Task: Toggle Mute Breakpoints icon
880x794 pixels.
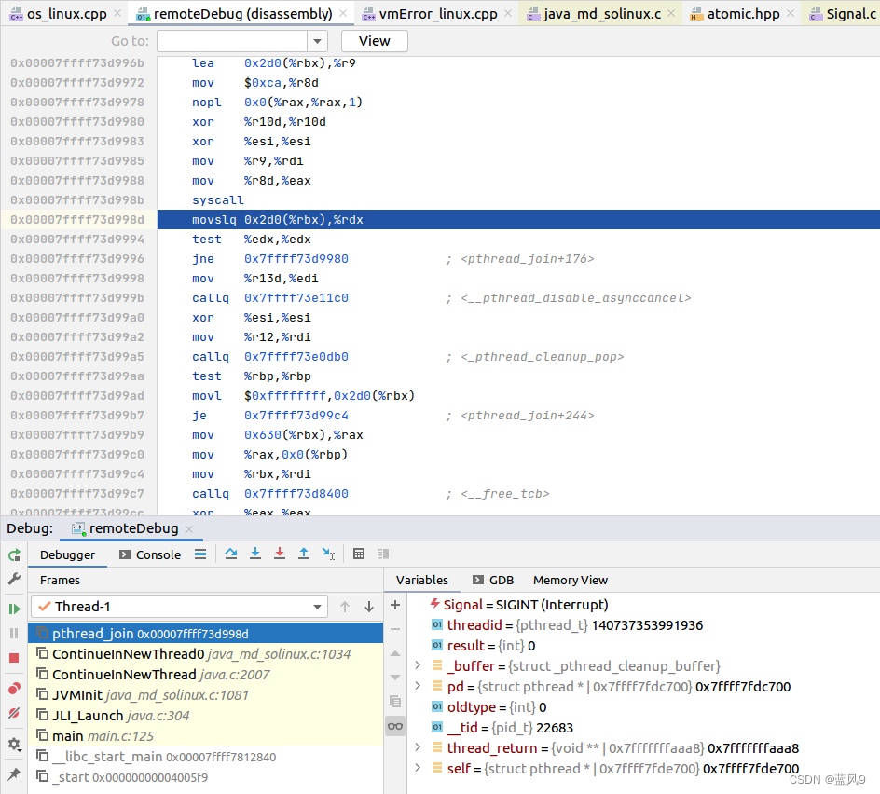Action: [14, 713]
